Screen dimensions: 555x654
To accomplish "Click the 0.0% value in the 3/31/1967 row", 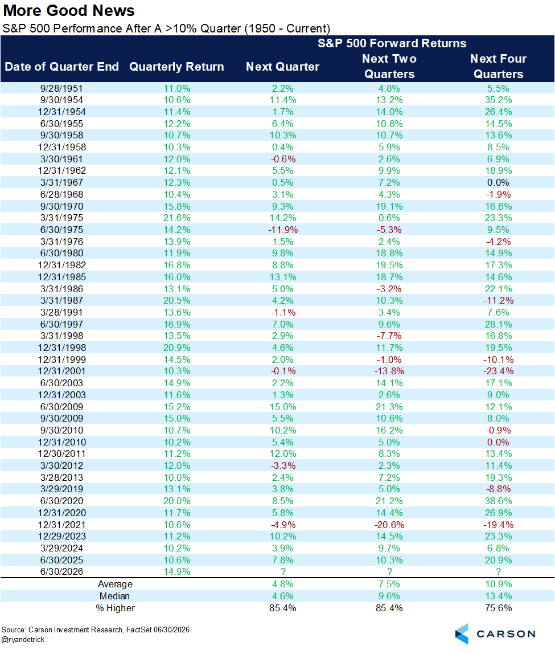I will click(x=498, y=183).
